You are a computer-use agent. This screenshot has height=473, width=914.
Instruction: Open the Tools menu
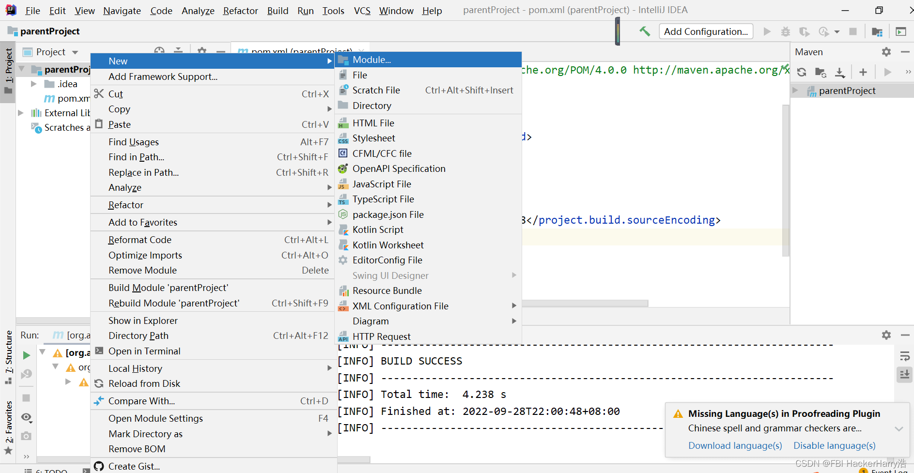point(333,10)
